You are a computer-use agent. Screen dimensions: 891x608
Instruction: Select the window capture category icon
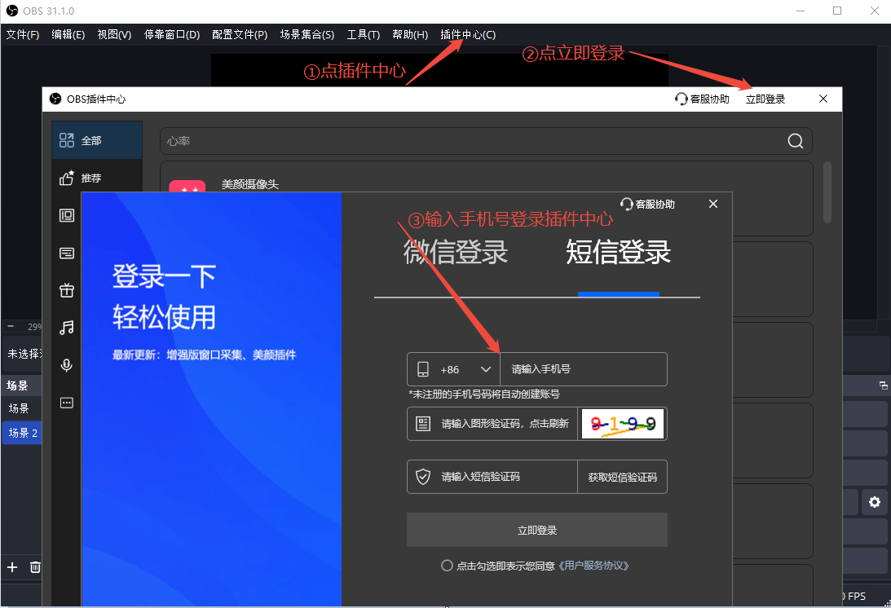tap(66, 215)
